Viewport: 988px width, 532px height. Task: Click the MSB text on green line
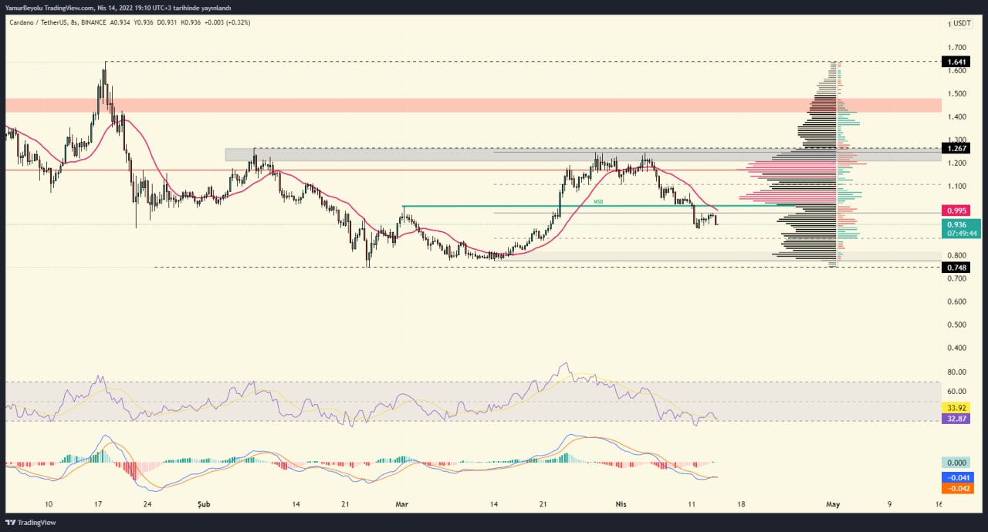(598, 202)
